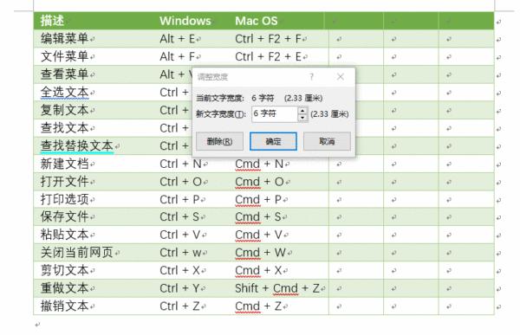The image size is (520, 335).
Task: Click the Cmd + S cell
Action: [x=258, y=217]
